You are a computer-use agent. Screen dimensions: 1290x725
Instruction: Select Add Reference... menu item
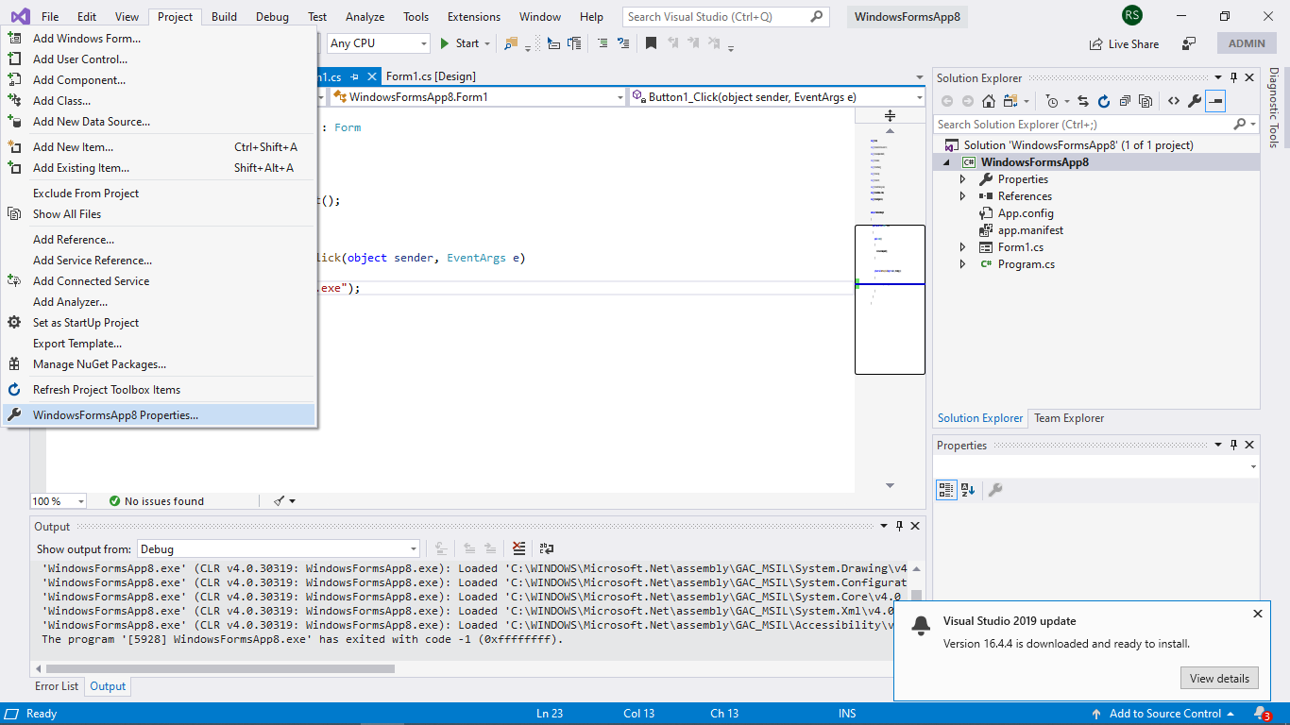[x=159, y=240]
